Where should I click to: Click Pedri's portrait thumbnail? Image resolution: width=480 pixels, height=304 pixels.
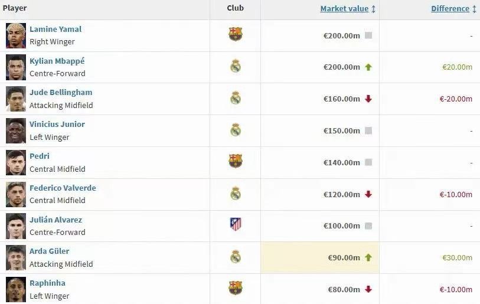click(16, 162)
